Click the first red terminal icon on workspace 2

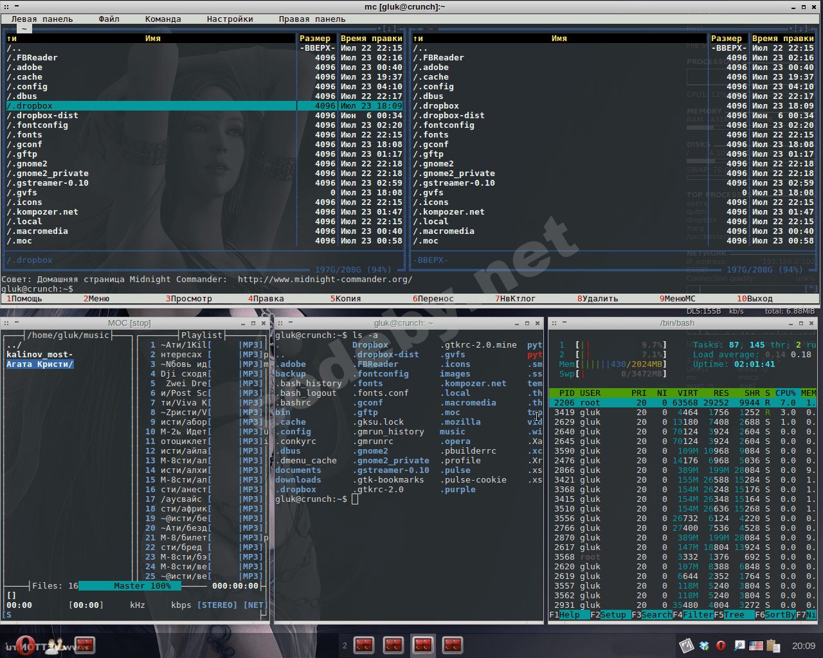pyautogui.click(x=364, y=645)
